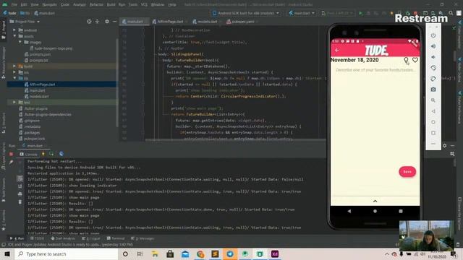Rotate emulator left
This screenshot has height=260, width=463.
pyautogui.click(x=433, y=68)
